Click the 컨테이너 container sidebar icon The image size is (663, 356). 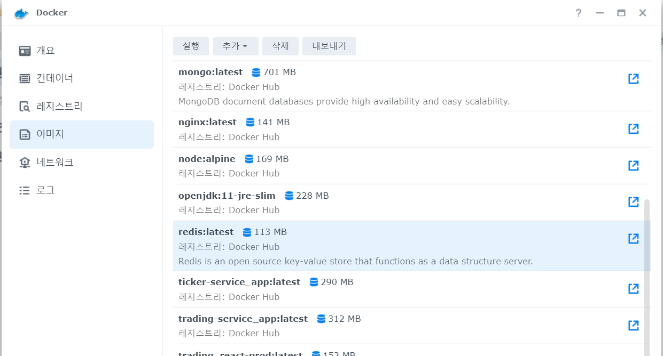(25, 78)
